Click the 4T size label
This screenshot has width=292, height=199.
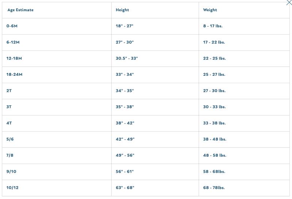[9, 123]
